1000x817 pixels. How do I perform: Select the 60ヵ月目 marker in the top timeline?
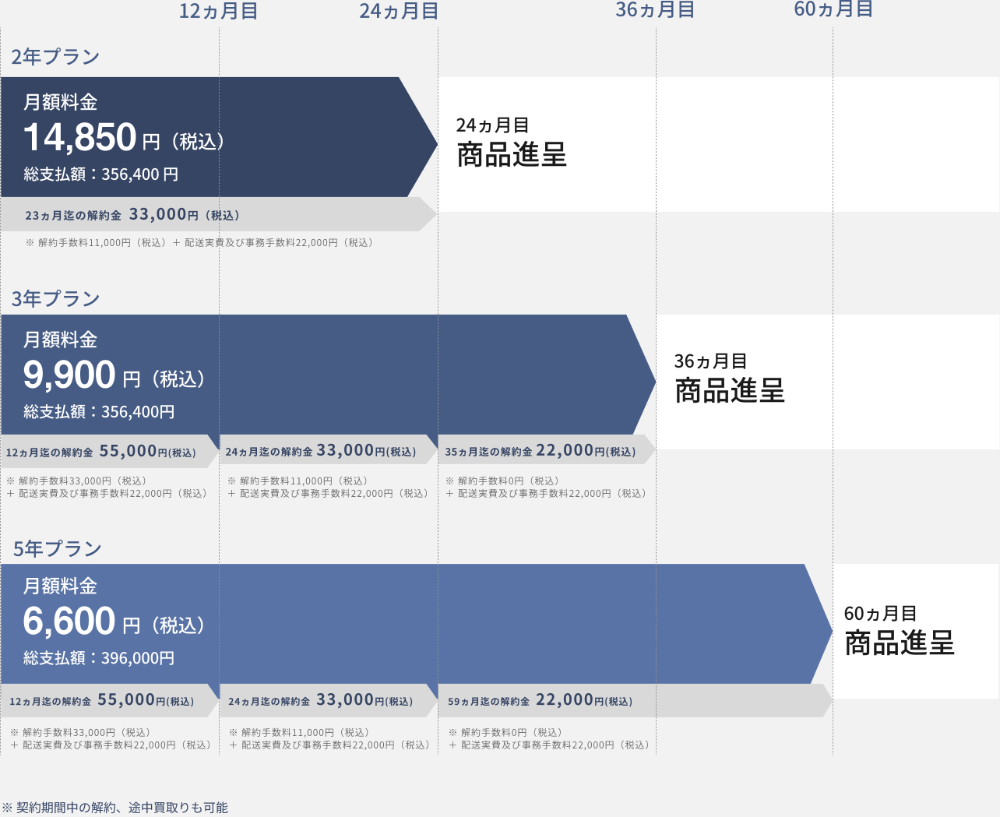click(833, 9)
